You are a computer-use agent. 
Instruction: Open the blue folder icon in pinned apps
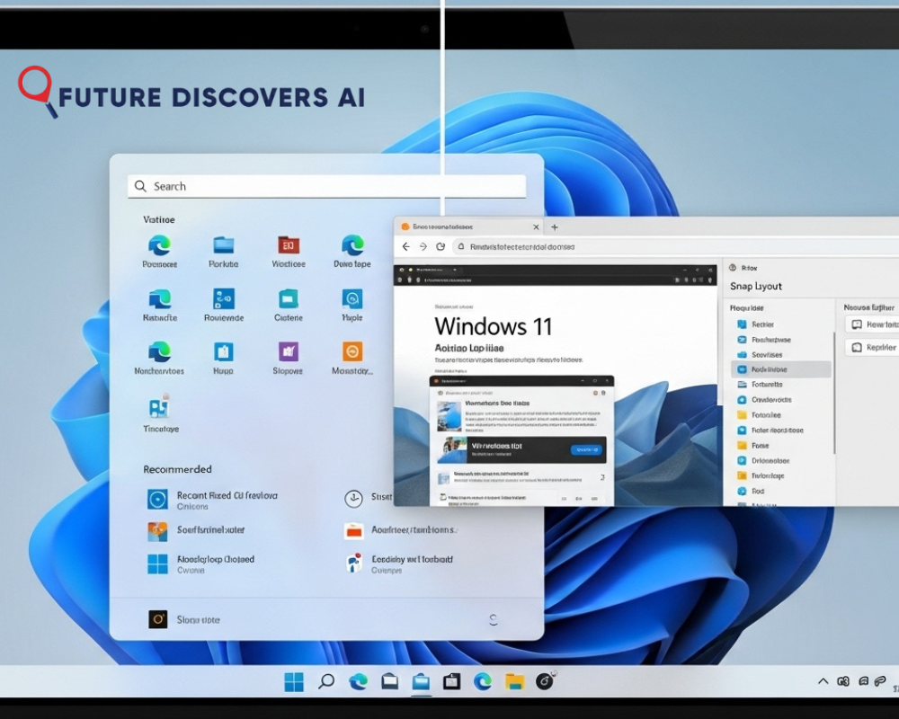point(223,245)
